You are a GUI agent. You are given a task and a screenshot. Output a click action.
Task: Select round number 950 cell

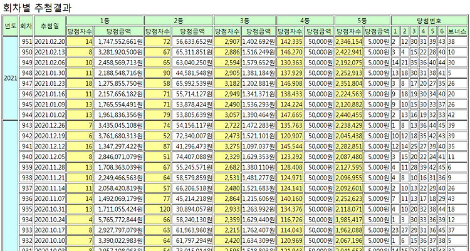click(26, 52)
